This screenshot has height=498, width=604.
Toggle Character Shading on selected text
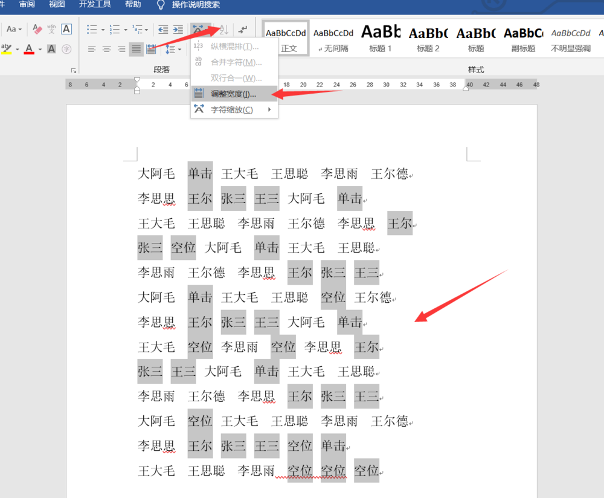pyautogui.click(x=51, y=49)
